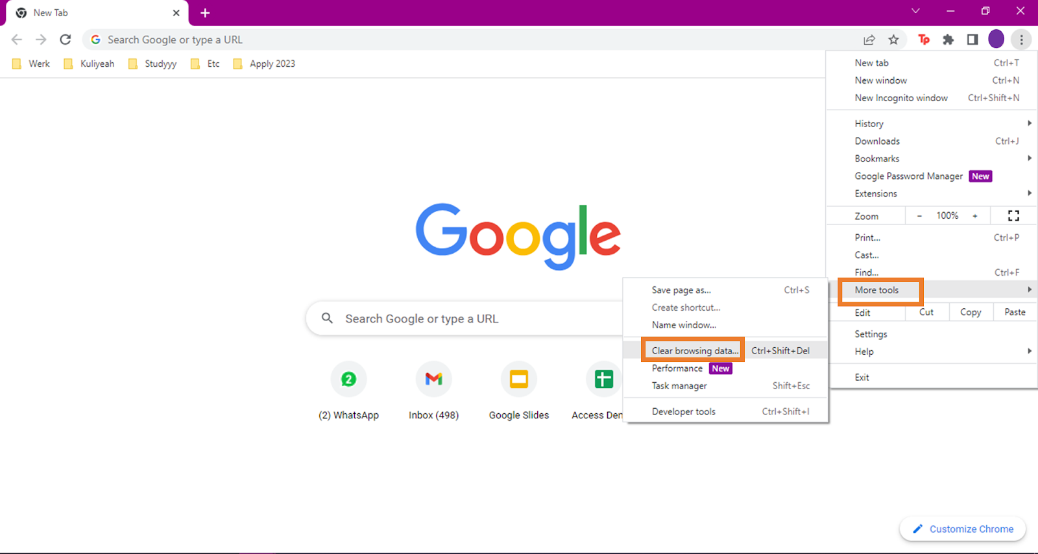Open the side panel icon
The width and height of the screenshot is (1038, 554).
[x=972, y=40]
